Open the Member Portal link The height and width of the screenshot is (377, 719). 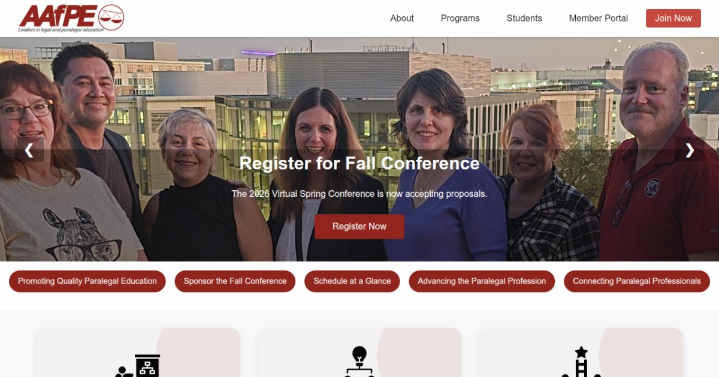click(x=599, y=18)
